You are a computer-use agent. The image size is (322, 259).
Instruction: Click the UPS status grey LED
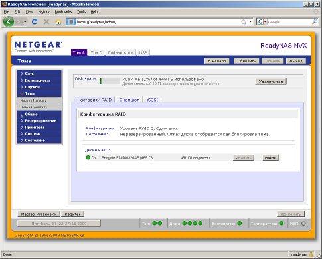pos(303,224)
